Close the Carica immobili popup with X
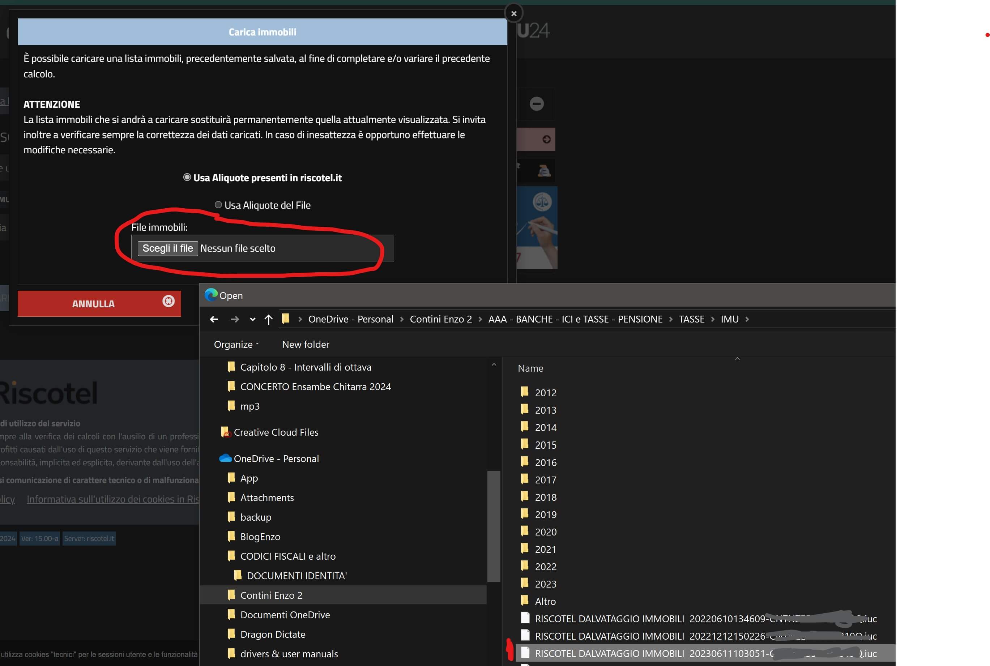 point(513,14)
